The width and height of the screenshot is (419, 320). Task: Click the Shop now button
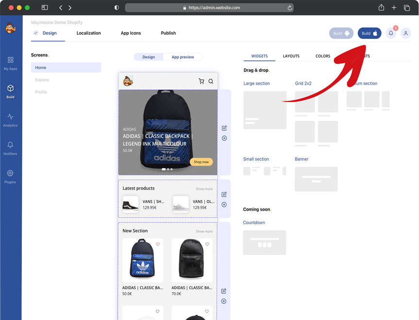tap(201, 162)
